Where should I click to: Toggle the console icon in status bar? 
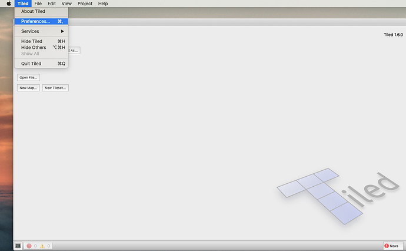18,246
